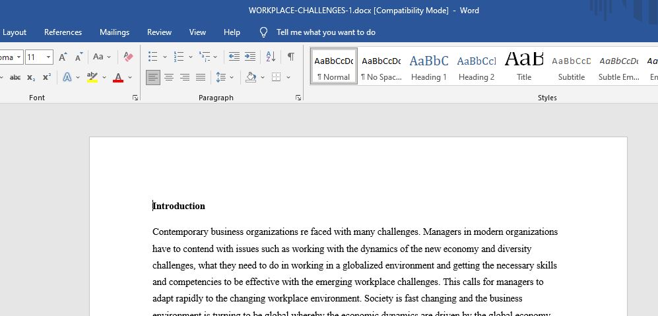Center align the text
The height and width of the screenshot is (316, 658).
[x=169, y=77]
